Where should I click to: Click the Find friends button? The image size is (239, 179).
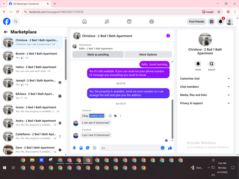[x=196, y=21]
